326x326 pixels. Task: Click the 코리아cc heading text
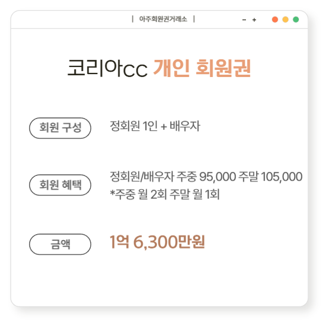pyautogui.click(x=107, y=68)
